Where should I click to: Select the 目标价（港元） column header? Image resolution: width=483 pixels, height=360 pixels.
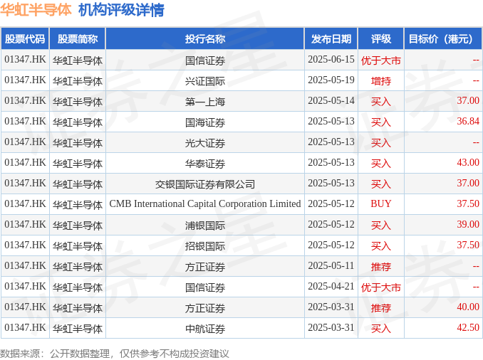click(443, 38)
